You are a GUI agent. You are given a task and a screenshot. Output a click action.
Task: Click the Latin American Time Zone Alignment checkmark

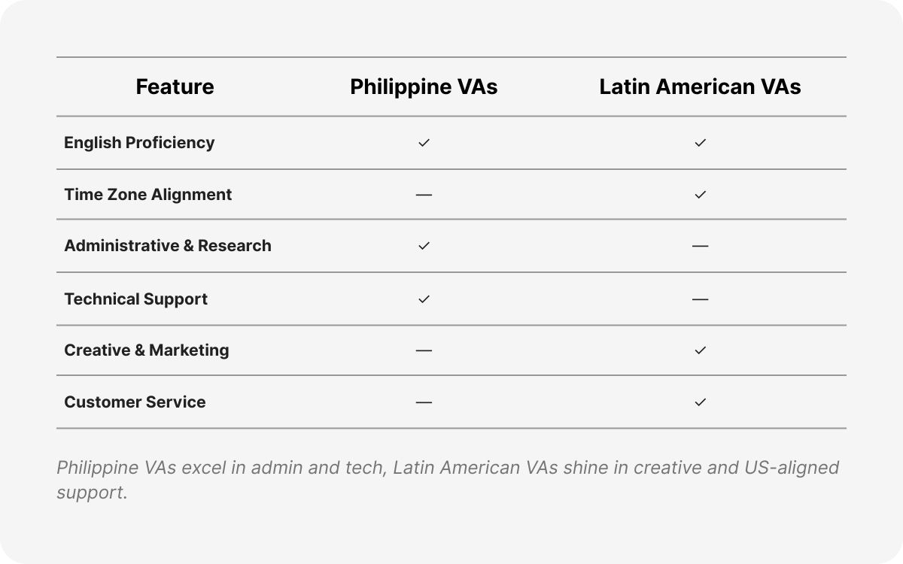pos(700,195)
